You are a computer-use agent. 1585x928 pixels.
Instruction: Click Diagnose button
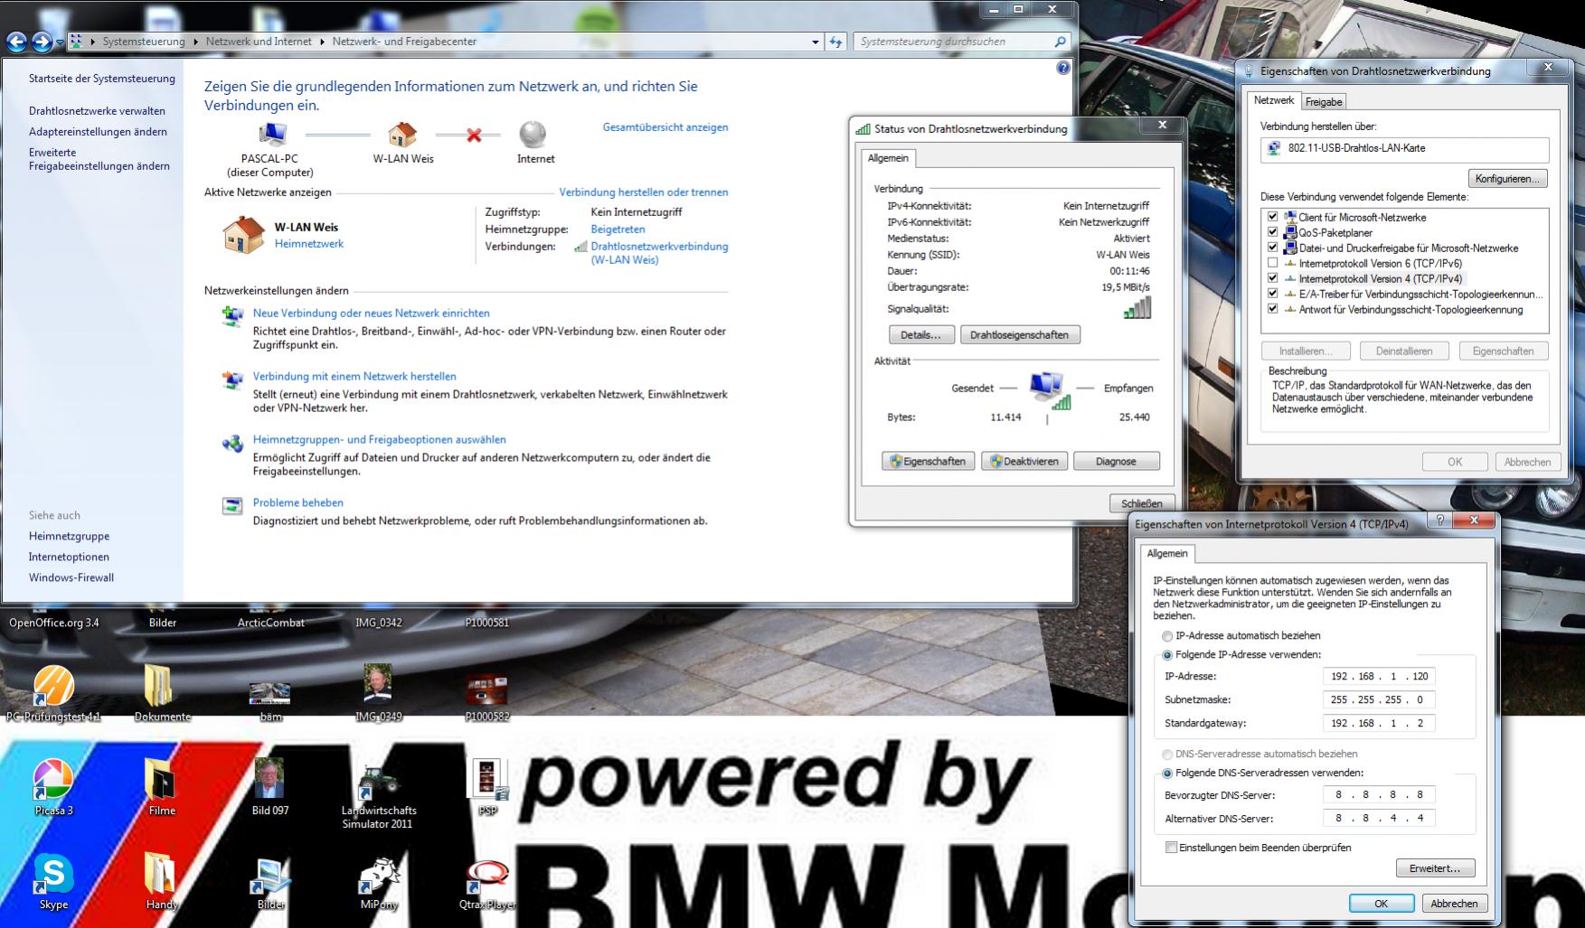coord(1116,462)
